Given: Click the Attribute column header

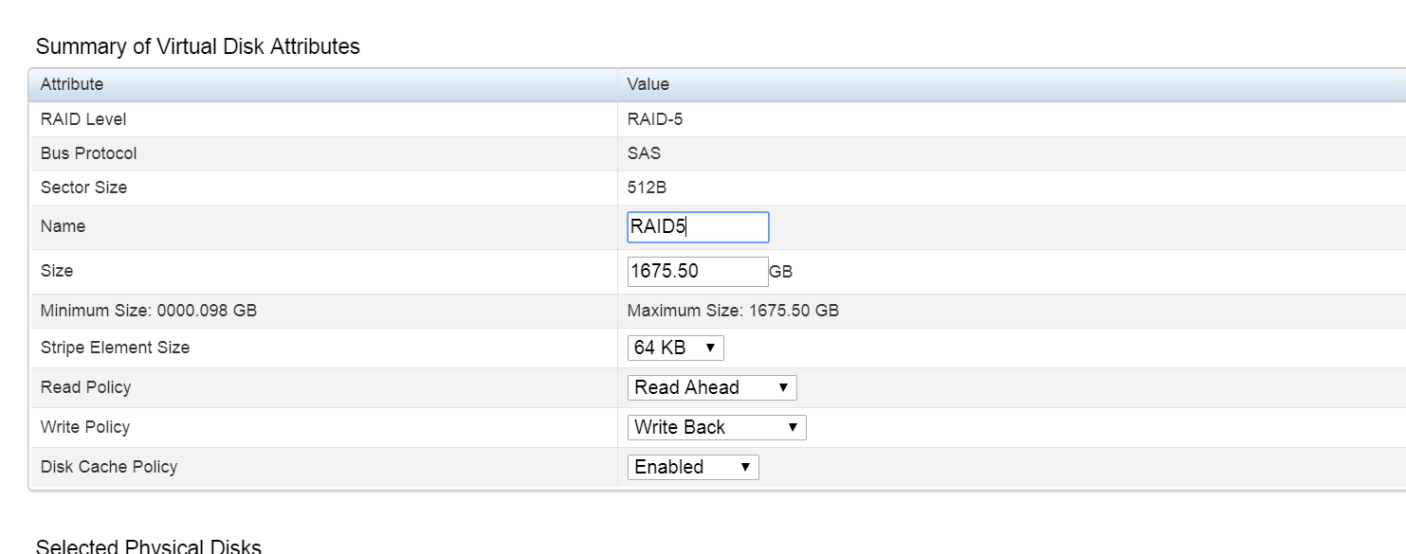Looking at the screenshot, I should coord(72,84).
